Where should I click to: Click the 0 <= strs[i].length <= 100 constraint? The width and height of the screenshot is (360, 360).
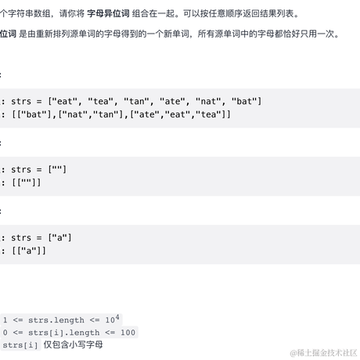[69, 333]
